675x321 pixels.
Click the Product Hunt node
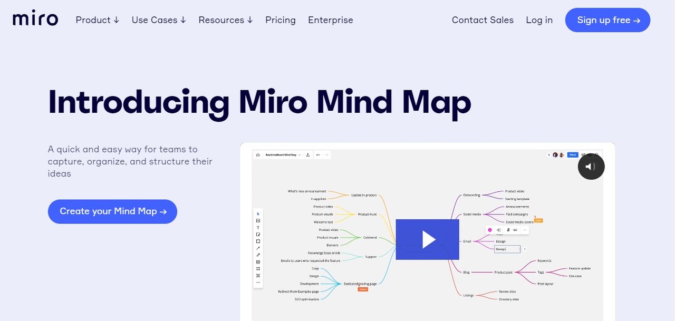tap(367, 214)
